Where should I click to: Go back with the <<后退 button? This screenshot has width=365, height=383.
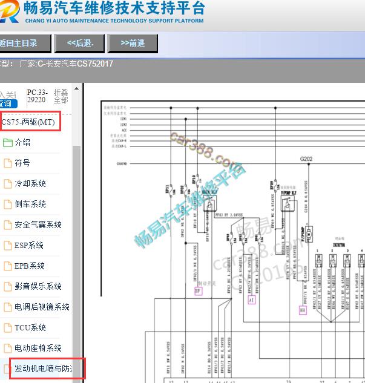coord(79,44)
